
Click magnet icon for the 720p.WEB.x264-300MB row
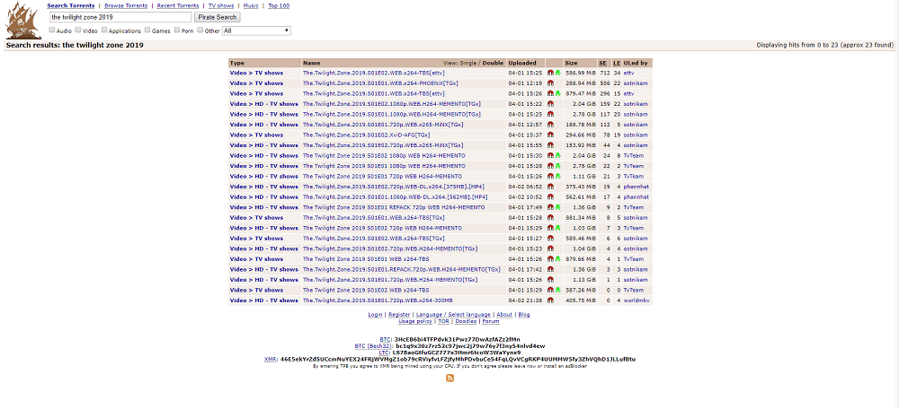point(550,300)
